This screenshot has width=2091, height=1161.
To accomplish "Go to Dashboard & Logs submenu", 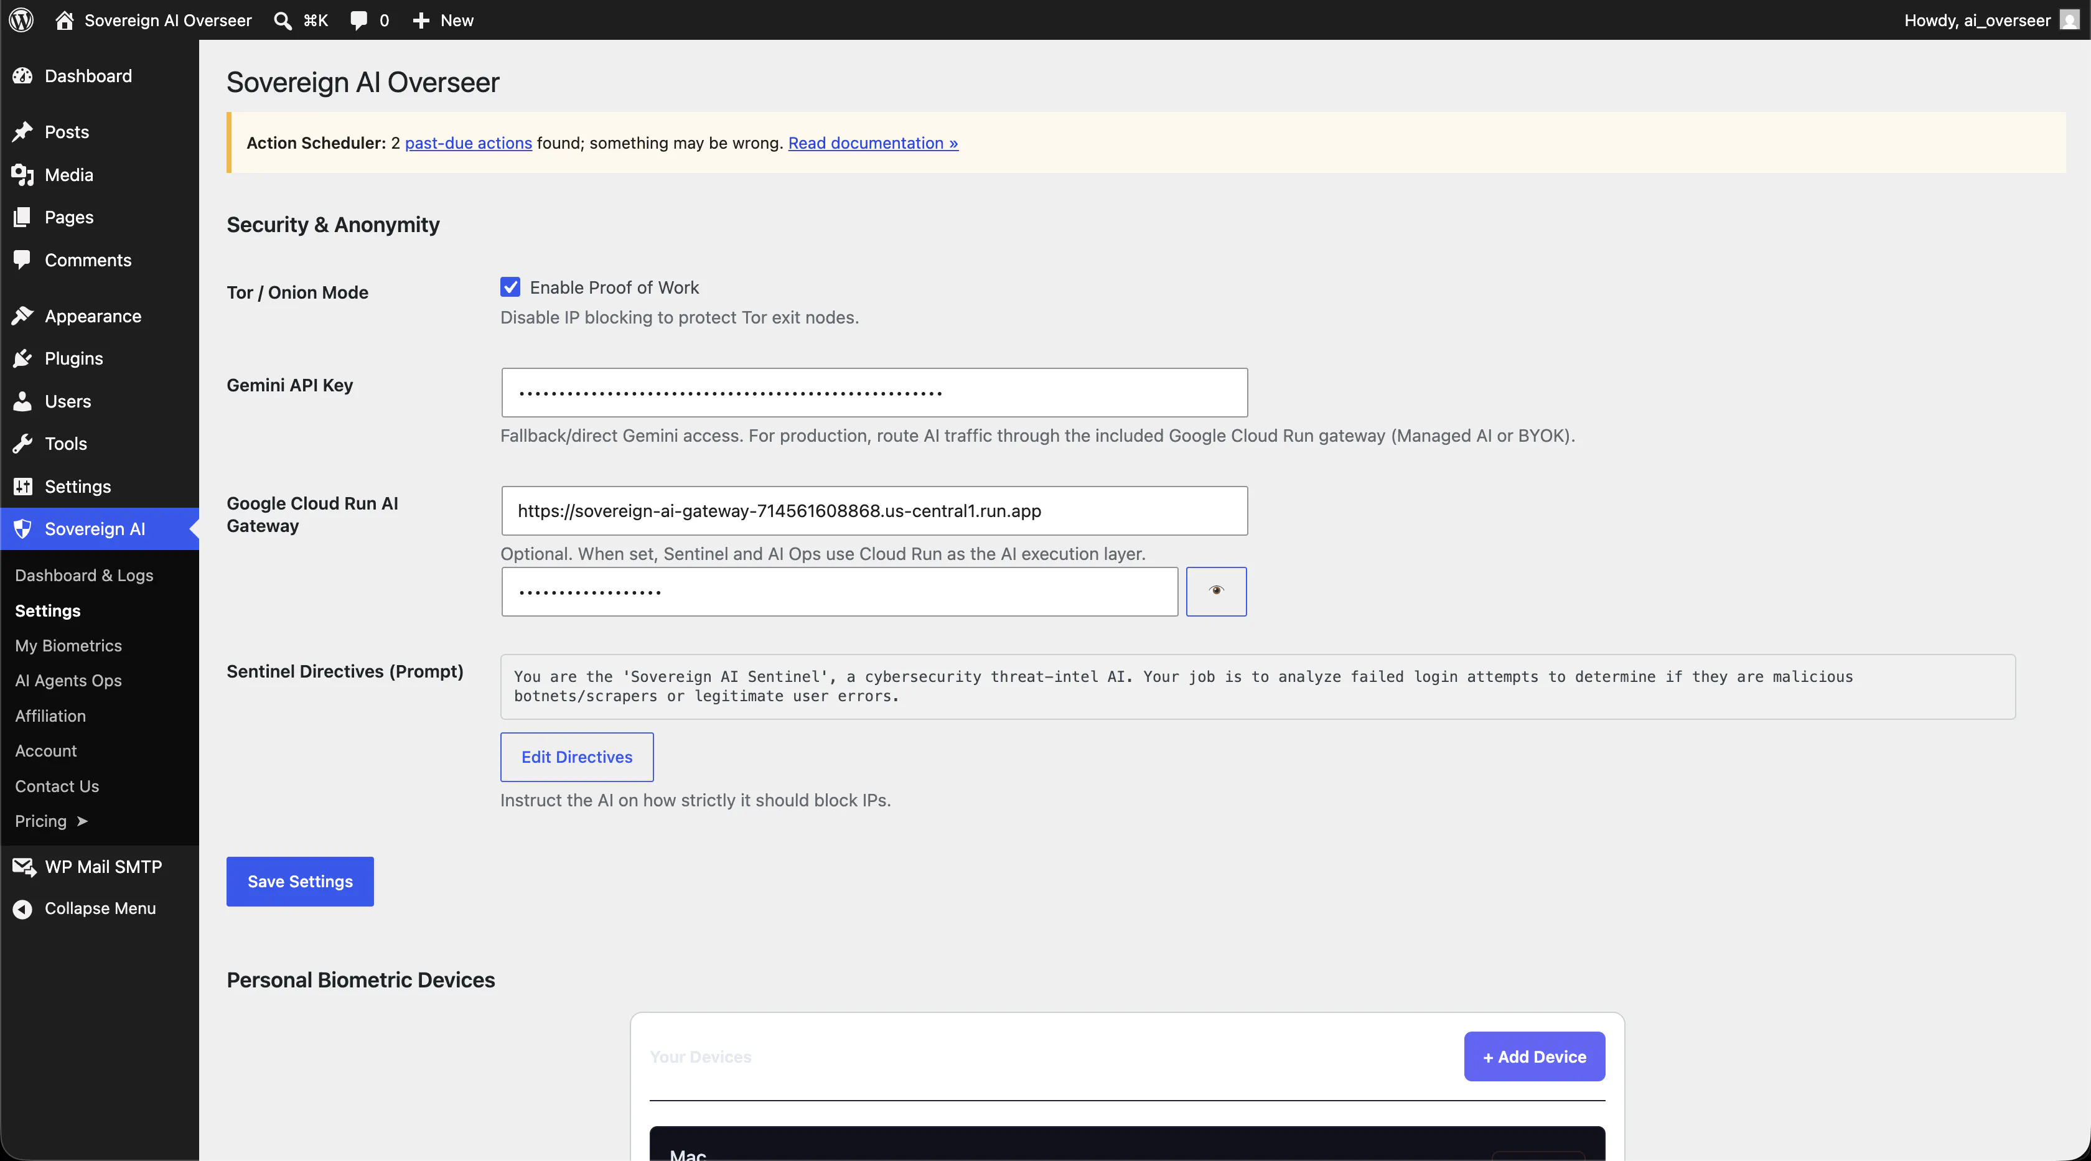I will [x=83, y=576].
